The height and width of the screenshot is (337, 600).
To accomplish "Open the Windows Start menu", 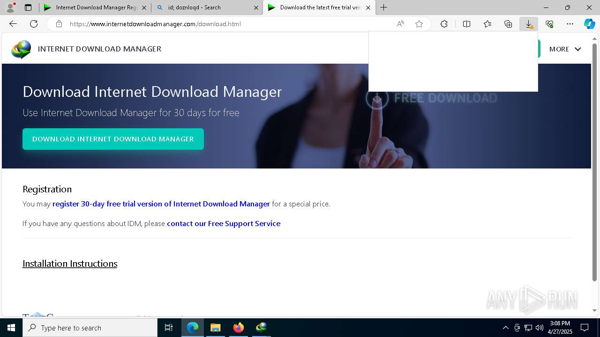I will pos(11,328).
